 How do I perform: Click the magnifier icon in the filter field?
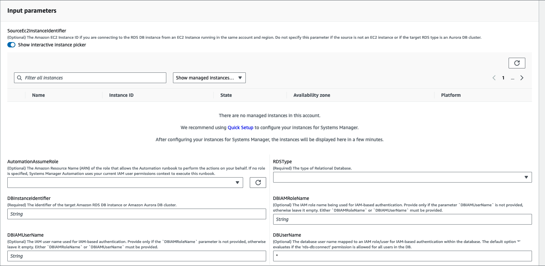tap(19, 77)
